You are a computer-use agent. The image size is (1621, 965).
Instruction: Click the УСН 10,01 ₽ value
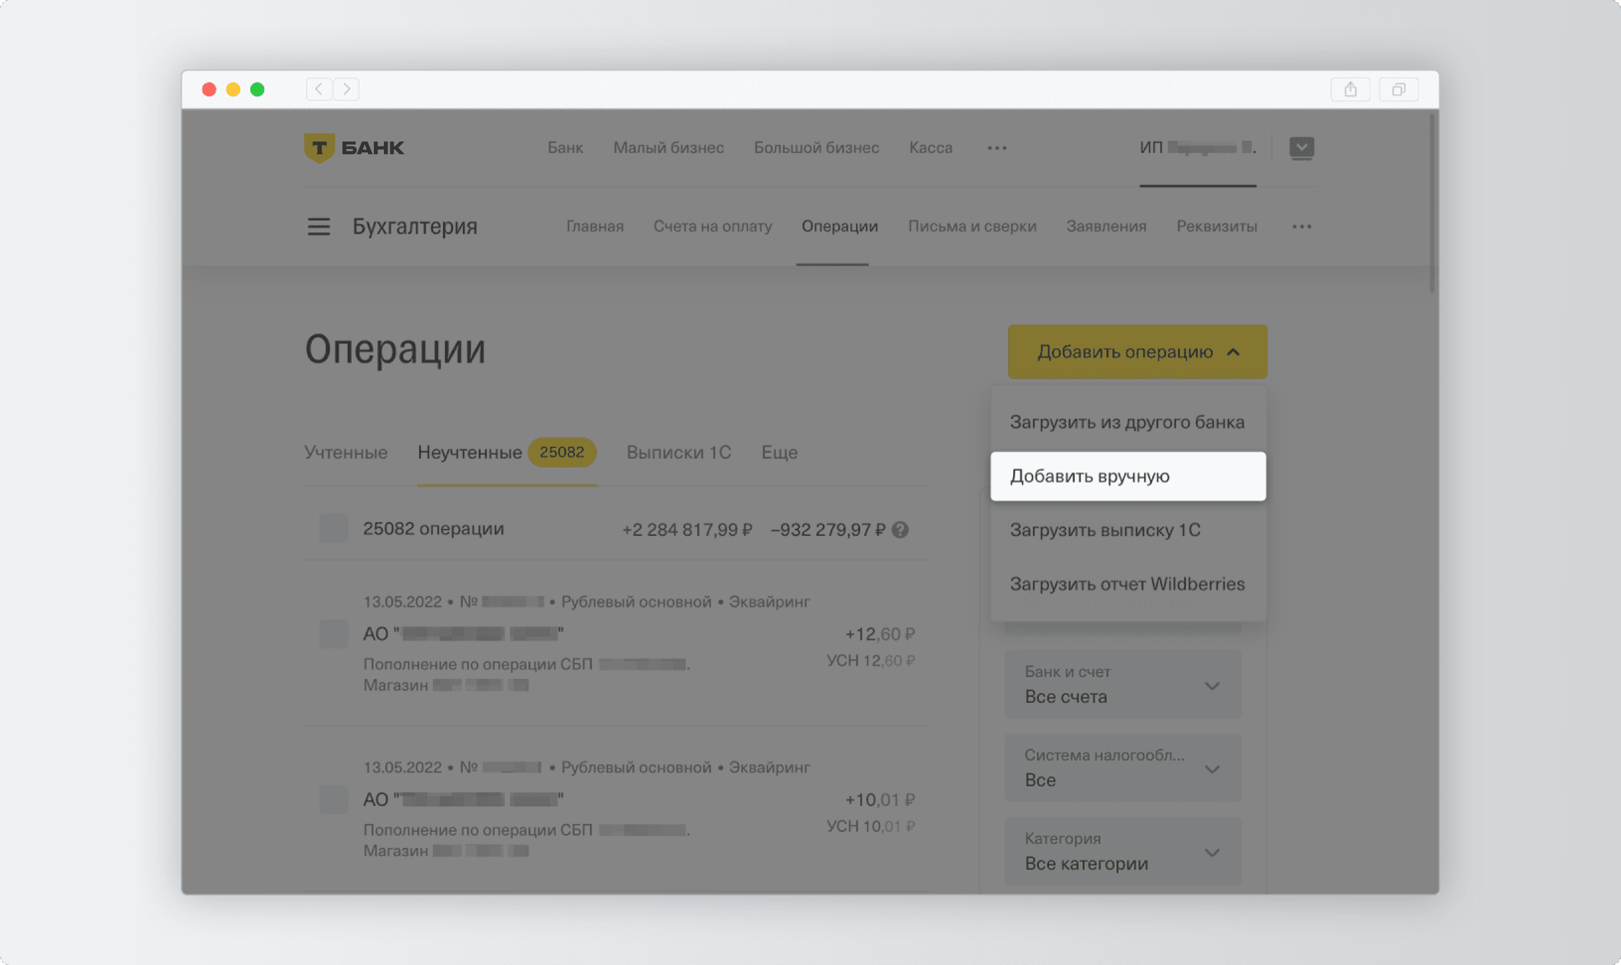[x=871, y=827]
